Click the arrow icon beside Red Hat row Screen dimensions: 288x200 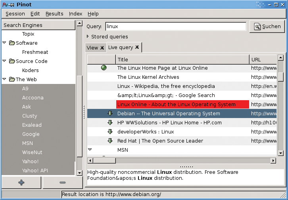coord(110,141)
